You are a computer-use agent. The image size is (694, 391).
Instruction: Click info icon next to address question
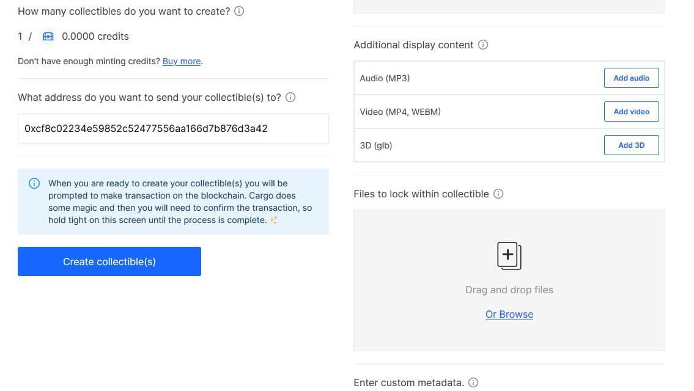(x=291, y=97)
